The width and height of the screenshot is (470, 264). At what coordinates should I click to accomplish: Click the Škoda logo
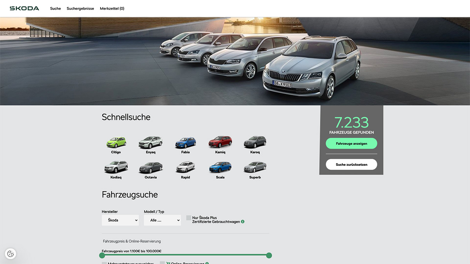[x=24, y=8]
